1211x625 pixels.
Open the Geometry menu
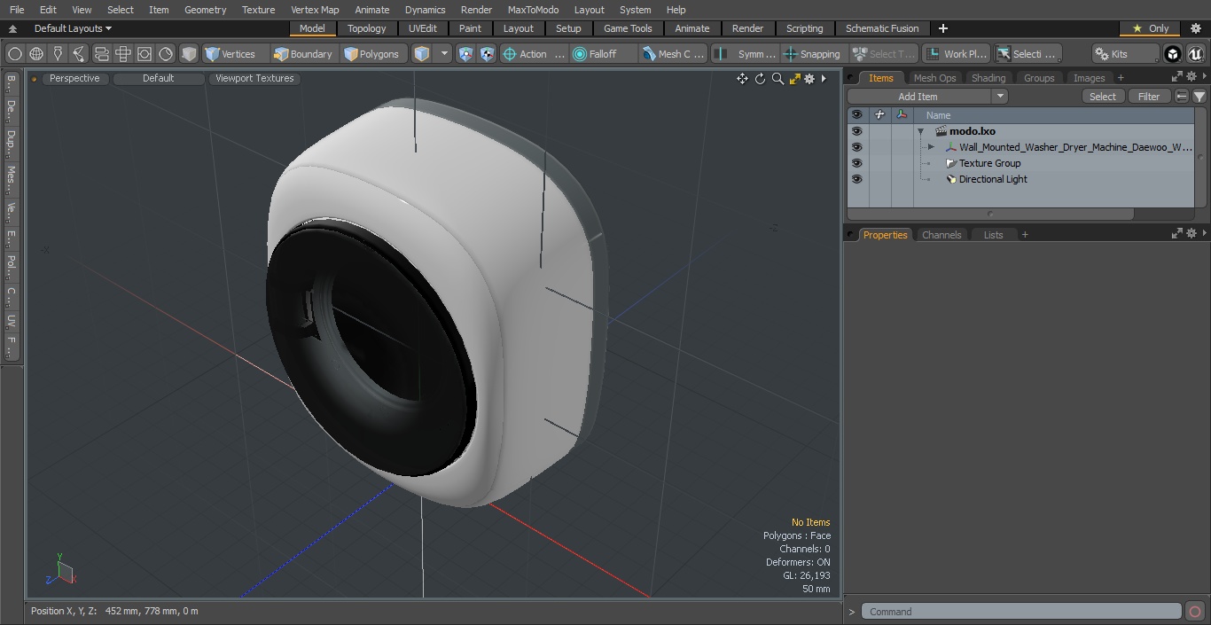[x=205, y=10]
